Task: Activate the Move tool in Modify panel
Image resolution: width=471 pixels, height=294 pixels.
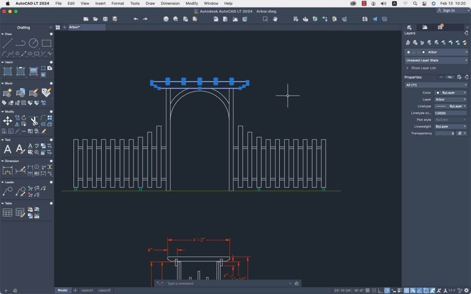Action: coord(7,120)
